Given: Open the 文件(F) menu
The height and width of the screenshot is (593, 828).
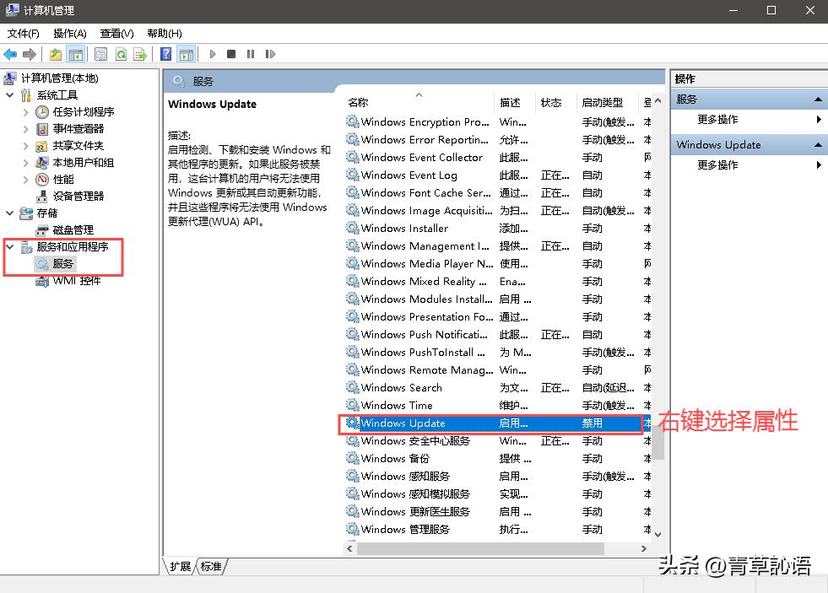Looking at the screenshot, I should click(x=24, y=34).
